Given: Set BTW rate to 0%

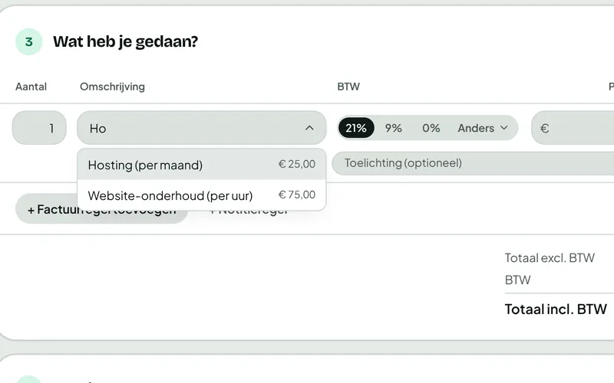Looking at the screenshot, I should click(431, 128).
